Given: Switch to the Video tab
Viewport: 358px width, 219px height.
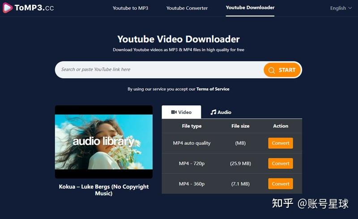Looking at the screenshot, I should (181, 112).
